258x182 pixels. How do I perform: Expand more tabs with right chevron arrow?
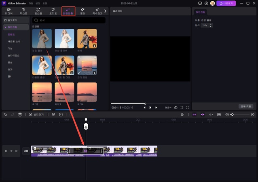point(106,11)
